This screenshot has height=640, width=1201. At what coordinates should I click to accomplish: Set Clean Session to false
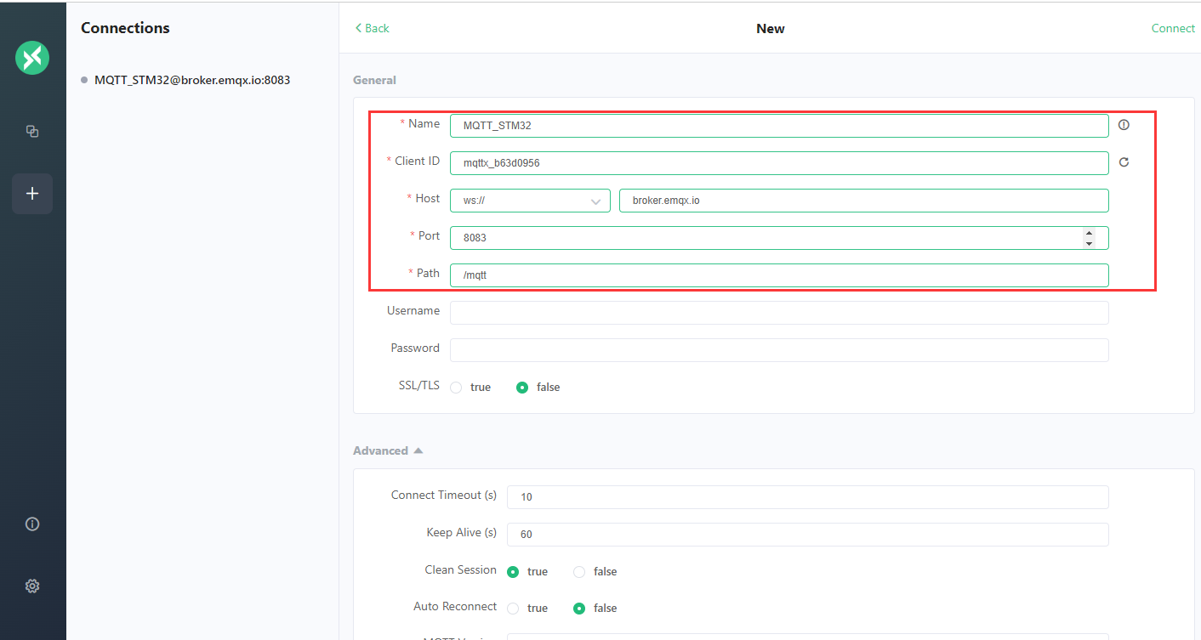click(579, 572)
